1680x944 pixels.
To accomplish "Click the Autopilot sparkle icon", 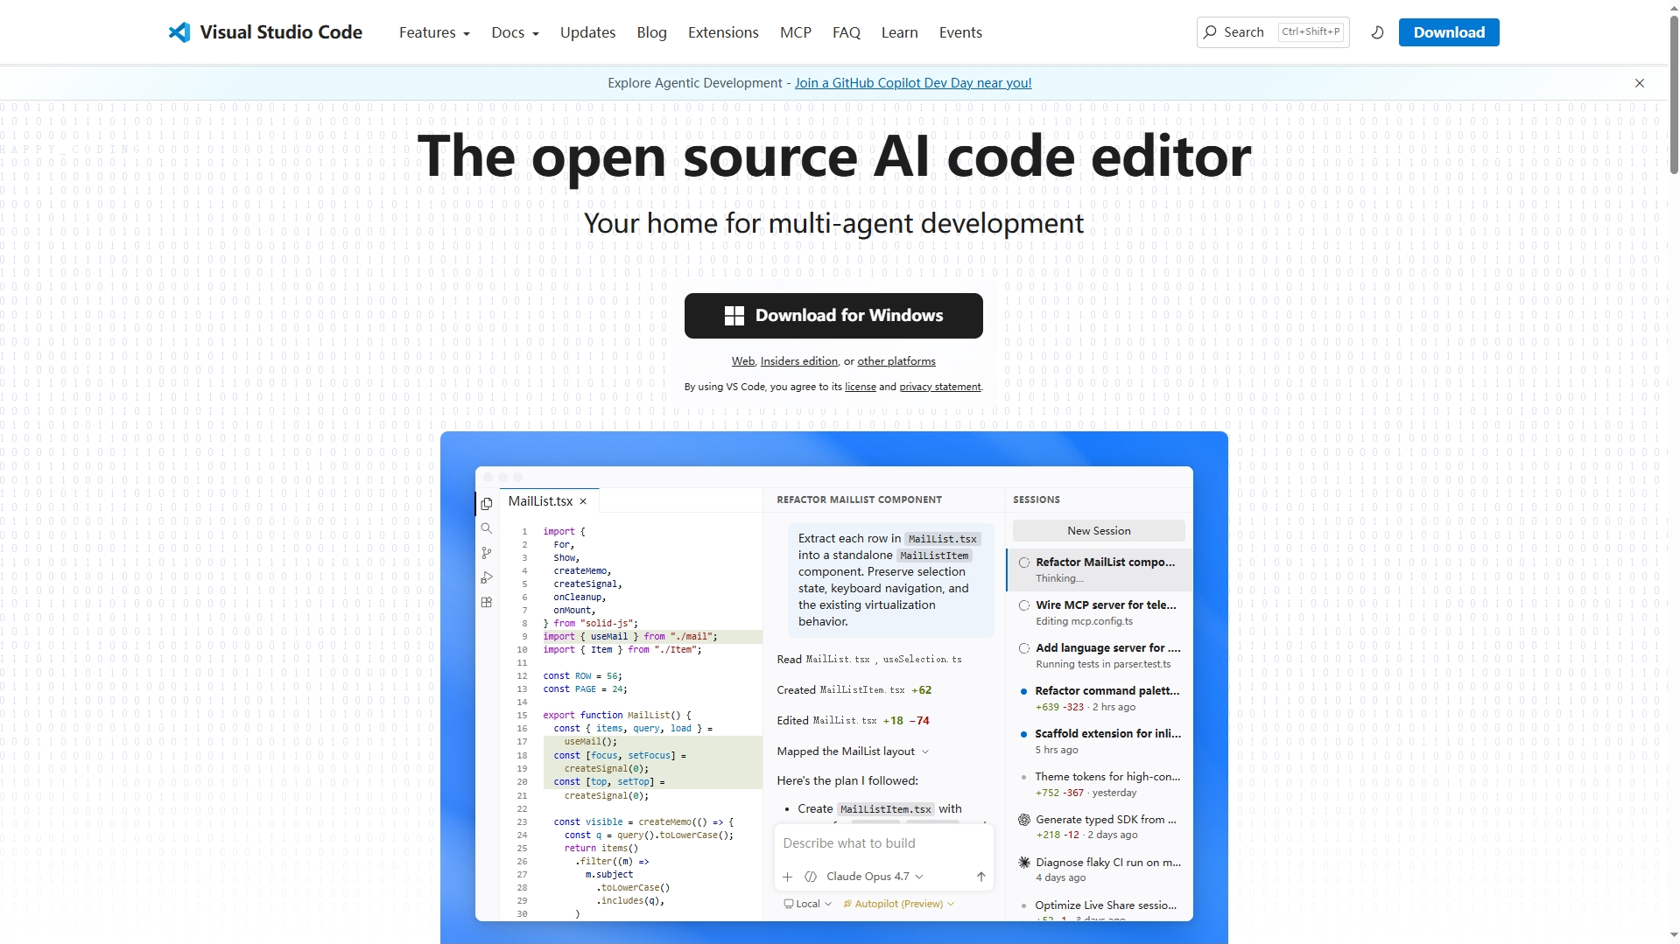I will pos(847,904).
